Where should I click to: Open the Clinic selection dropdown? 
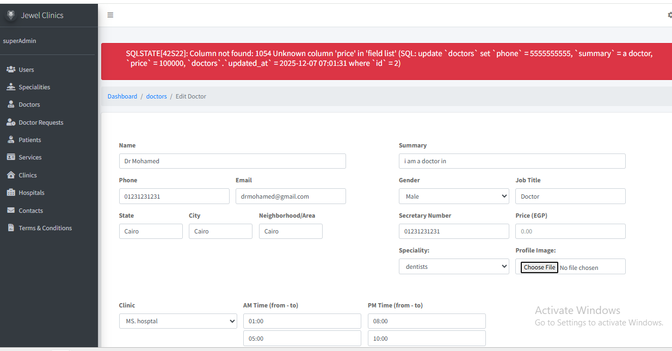click(178, 321)
